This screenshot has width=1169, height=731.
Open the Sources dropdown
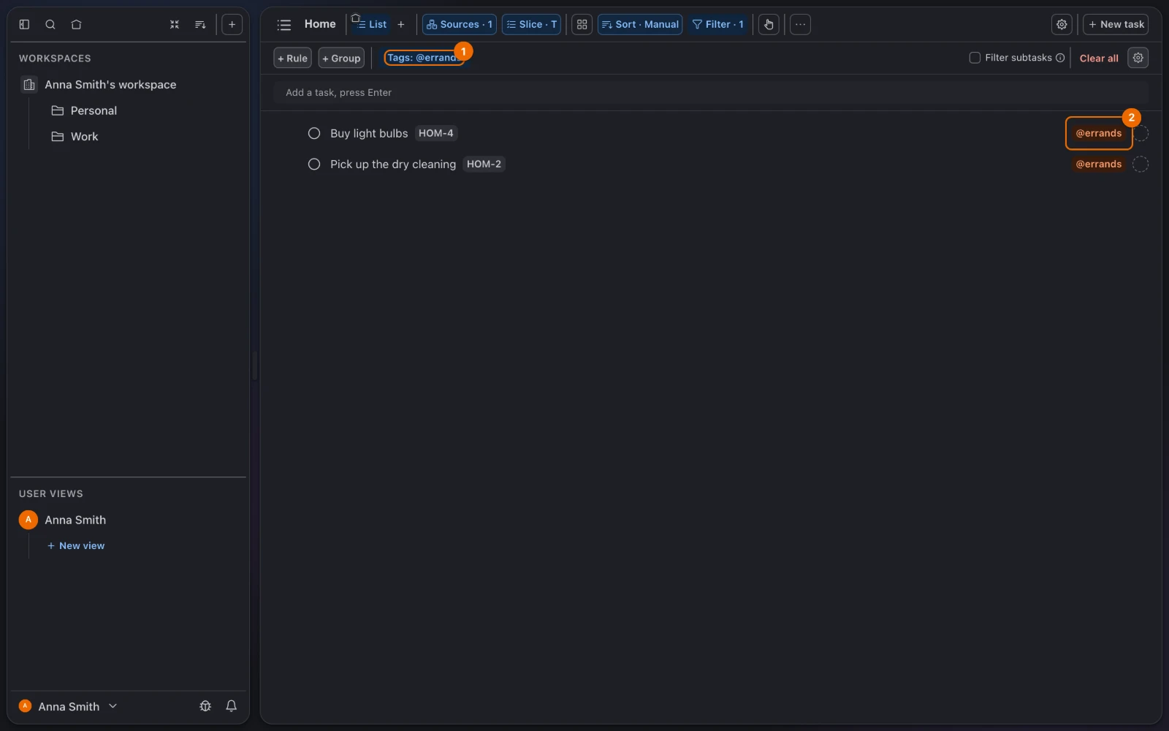(x=460, y=24)
